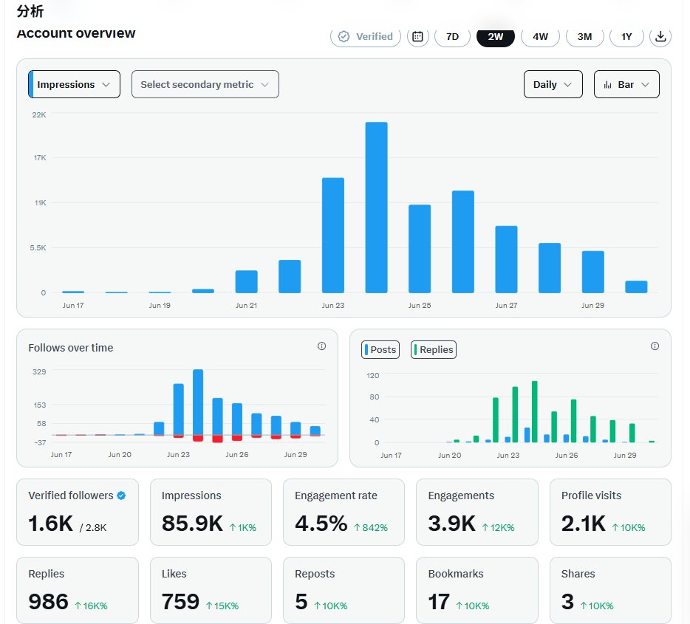
Task: Open the calendar date picker icon
Action: click(417, 36)
